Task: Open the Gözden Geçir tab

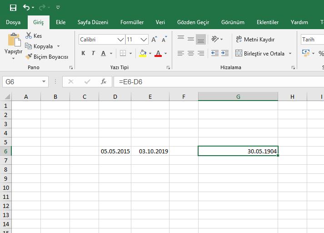Action: pyautogui.click(x=193, y=22)
